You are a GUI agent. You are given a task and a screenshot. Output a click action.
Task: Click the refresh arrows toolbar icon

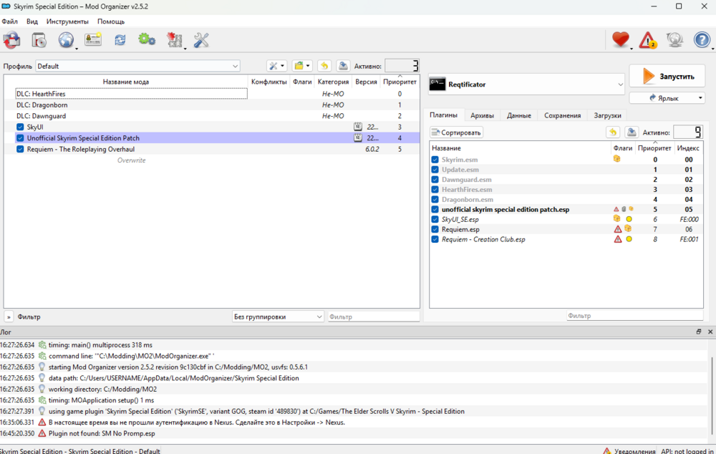tap(120, 40)
